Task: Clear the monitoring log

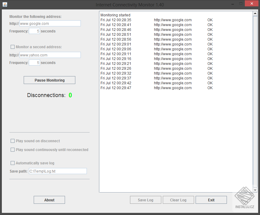Action: (178, 200)
